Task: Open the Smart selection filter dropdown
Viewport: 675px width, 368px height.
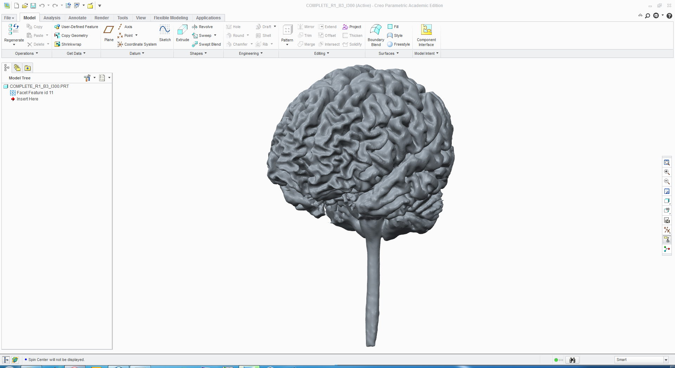Action: point(666,360)
